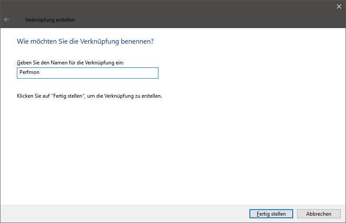Click the Perfmon text inside the field
The image size is (346, 223).
click(29, 72)
